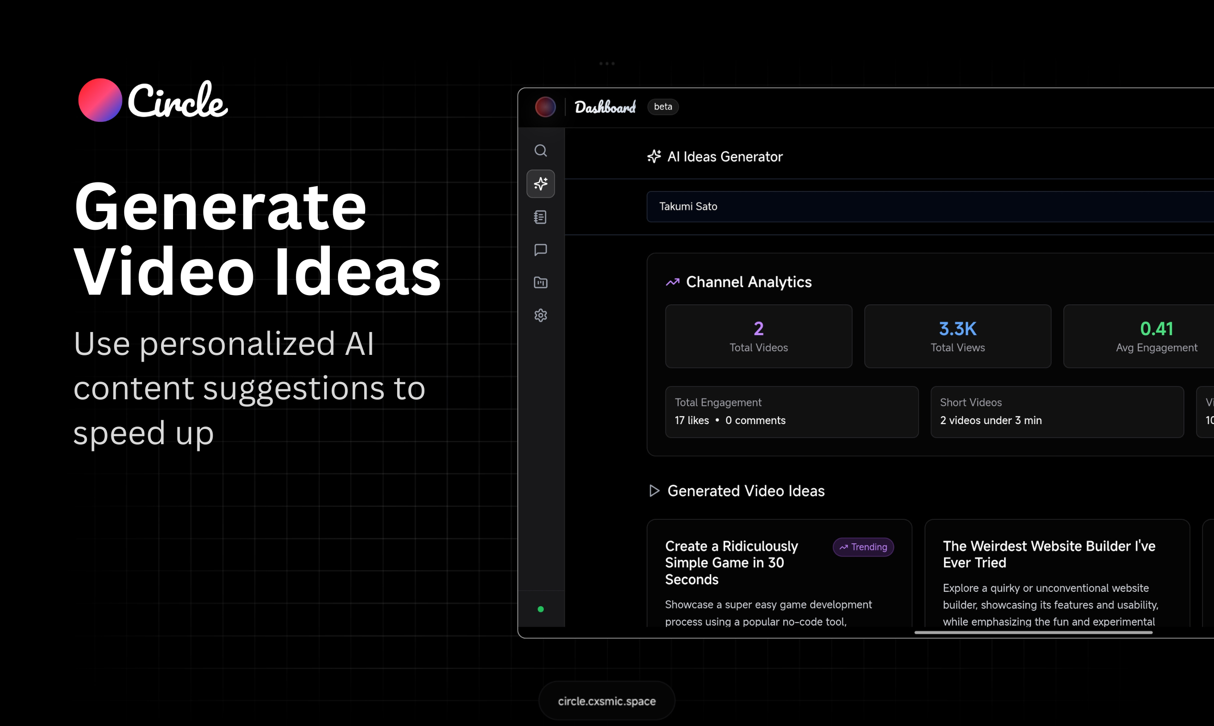Click the search icon in sidebar
Image resolution: width=1214 pixels, height=726 pixels.
pyautogui.click(x=541, y=150)
